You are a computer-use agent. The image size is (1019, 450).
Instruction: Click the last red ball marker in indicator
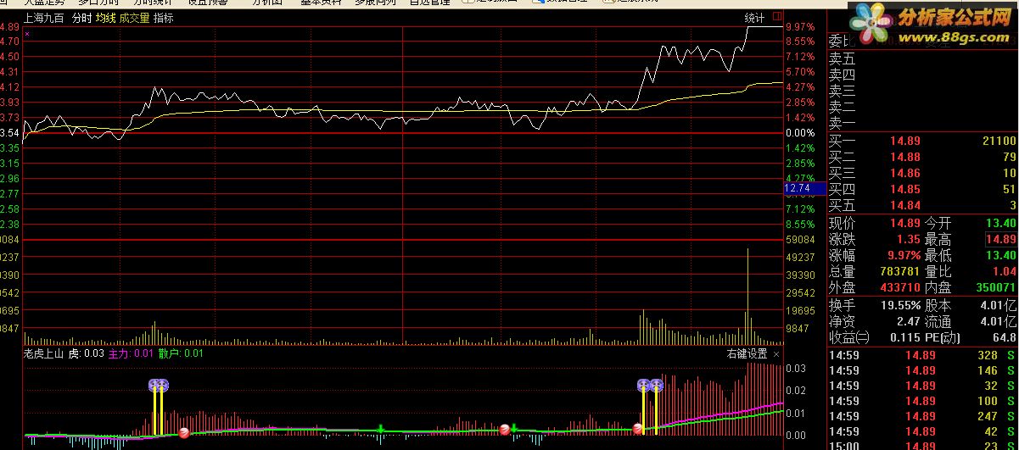pos(637,429)
